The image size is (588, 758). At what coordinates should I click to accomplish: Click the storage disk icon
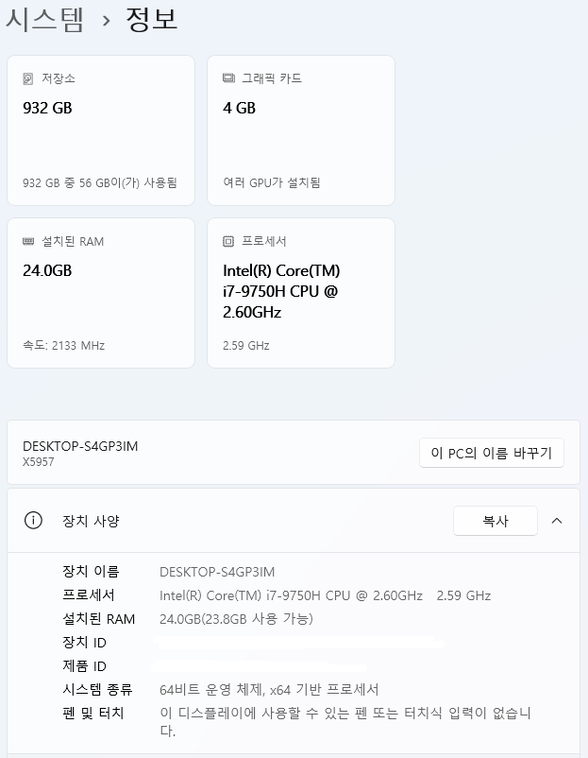pos(28,78)
